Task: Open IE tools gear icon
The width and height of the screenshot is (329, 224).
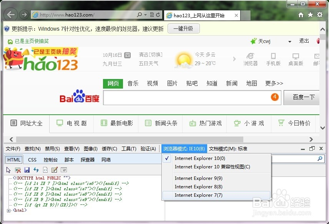Action: (319, 15)
